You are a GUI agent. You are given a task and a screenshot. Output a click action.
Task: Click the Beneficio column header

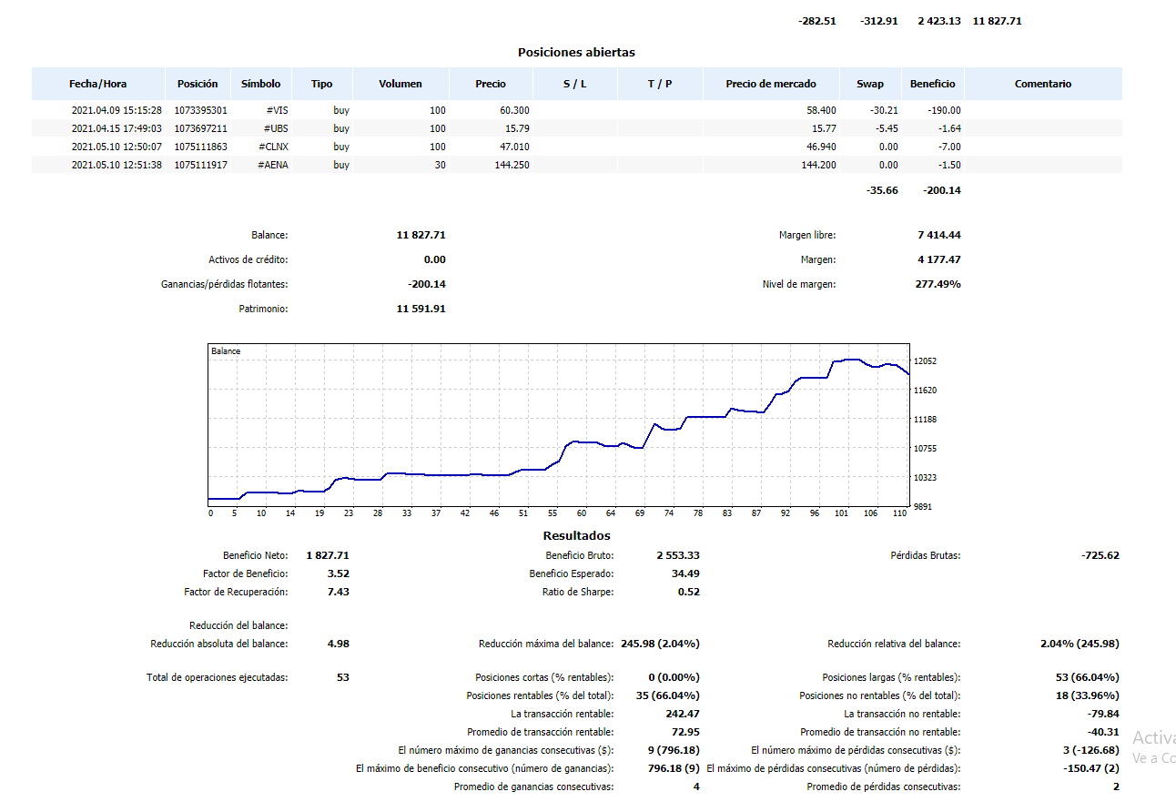(x=932, y=84)
